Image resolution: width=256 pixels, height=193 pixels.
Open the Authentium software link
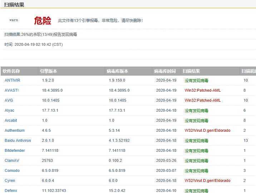coord(15,130)
